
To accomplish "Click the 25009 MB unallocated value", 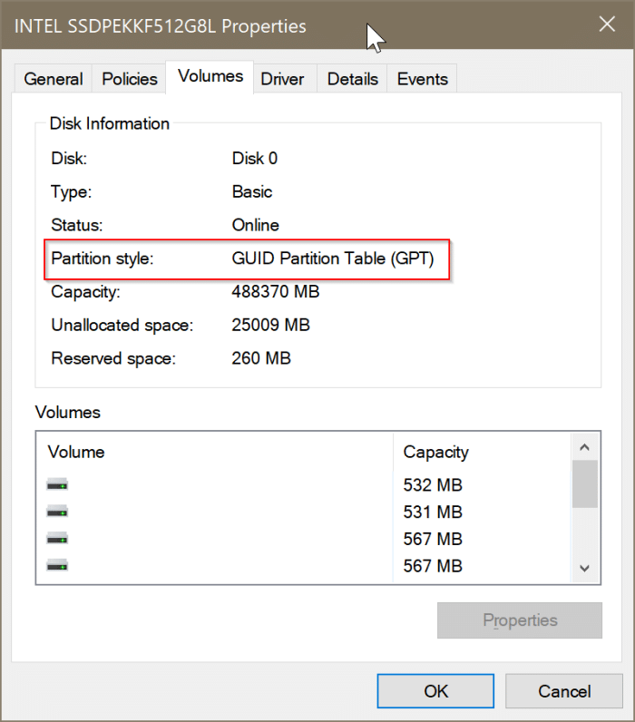I will (270, 325).
